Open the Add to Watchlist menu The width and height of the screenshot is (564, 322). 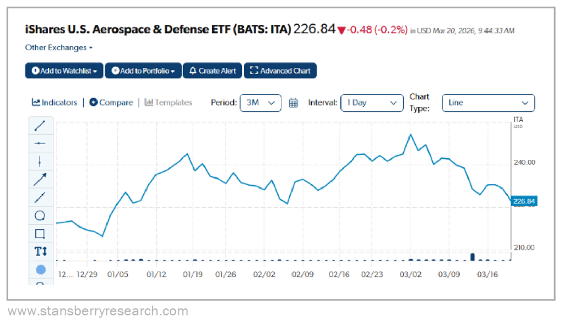(64, 71)
